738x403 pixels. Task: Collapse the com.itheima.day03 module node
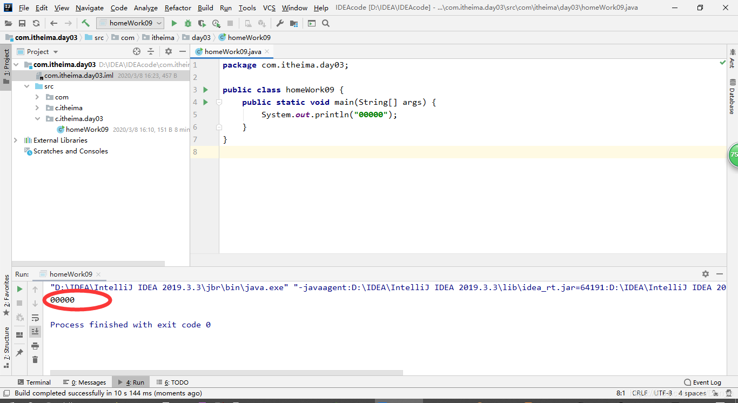pos(16,65)
